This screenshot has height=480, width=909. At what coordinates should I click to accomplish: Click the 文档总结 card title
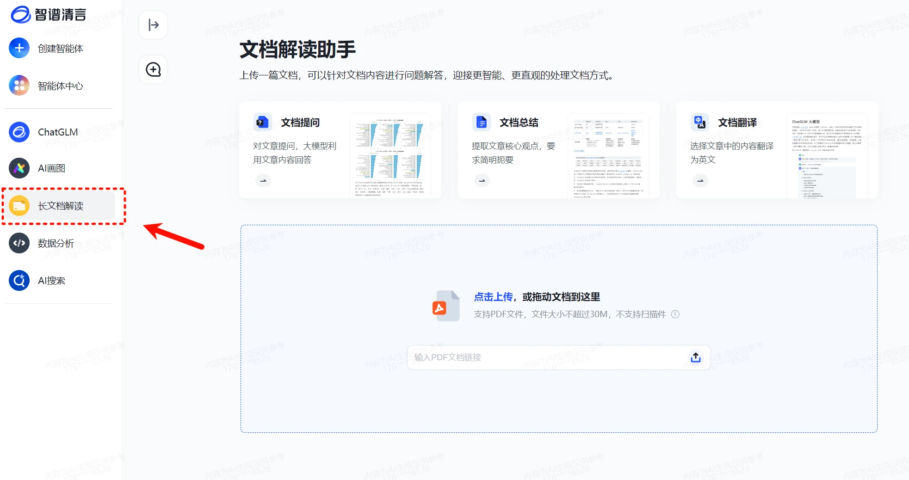pyautogui.click(x=519, y=123)
